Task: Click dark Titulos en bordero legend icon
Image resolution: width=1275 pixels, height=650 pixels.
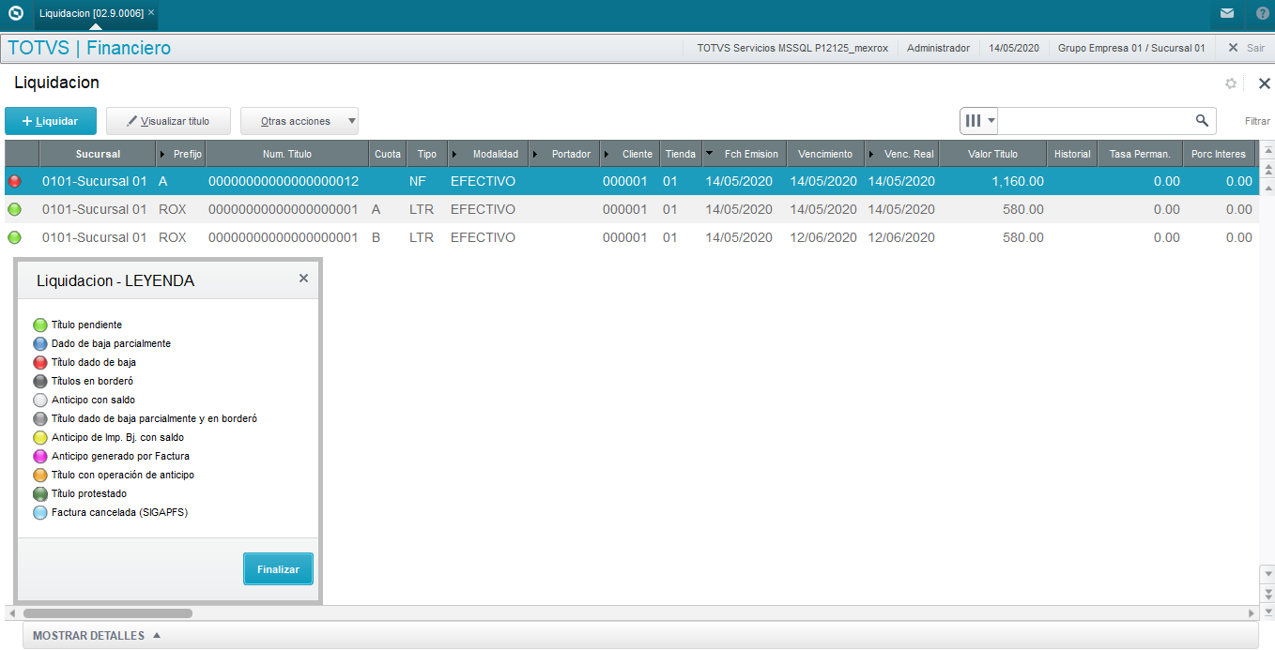Action: point(40,382)
